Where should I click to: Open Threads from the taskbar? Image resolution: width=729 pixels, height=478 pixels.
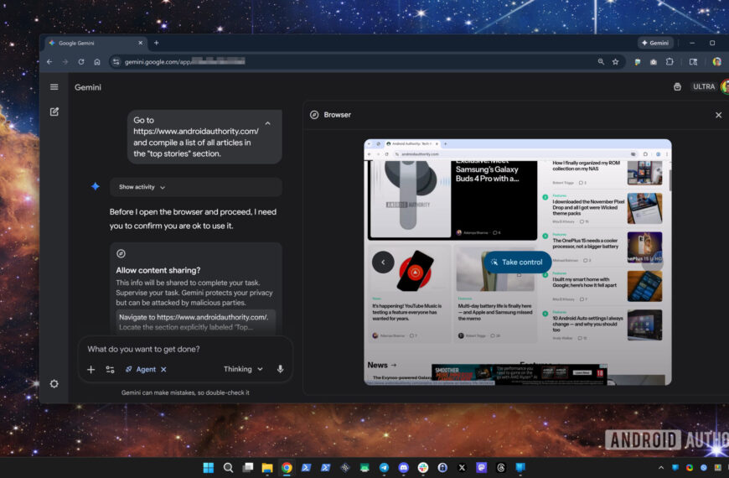[501, 468]
